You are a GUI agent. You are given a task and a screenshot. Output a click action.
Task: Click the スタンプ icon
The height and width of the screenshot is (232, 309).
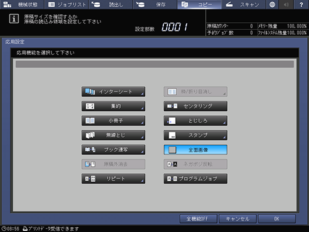tap(172, 135)
